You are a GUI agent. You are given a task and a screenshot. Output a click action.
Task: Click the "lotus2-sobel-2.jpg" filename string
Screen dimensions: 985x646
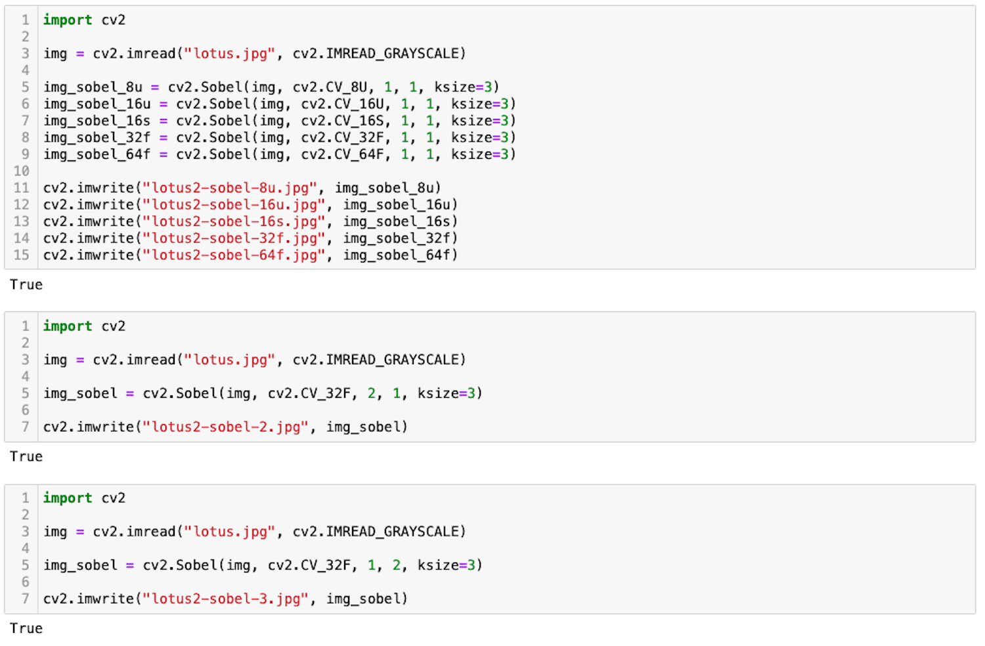click(226, 427)
